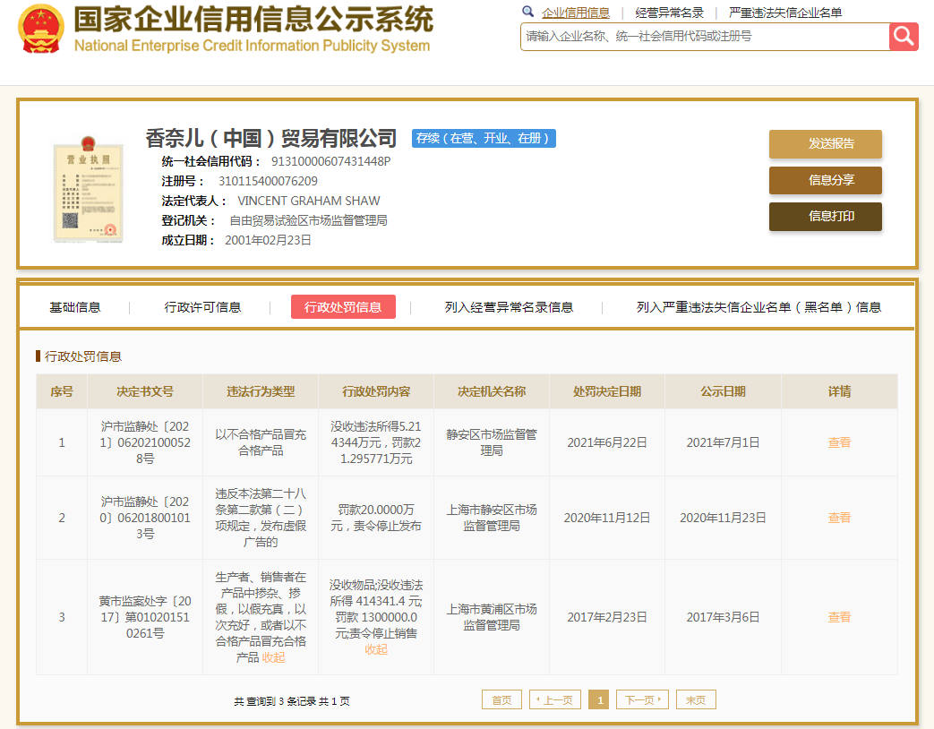Open the 列入经营异常名录信息 tab
The image size is (934, 729).
(509, 307)
